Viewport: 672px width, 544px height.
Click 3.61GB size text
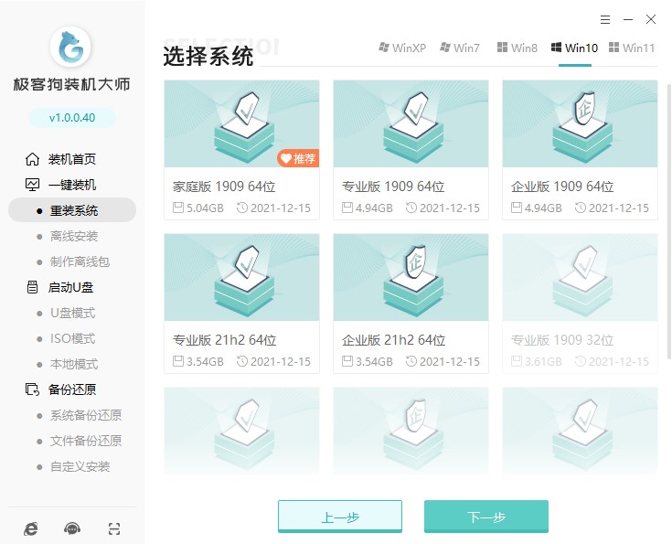[x=543, y=361]
